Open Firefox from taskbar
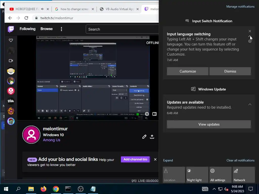Image resolution: width=259 pixels, height=194 pixels. click(x=44, y=189)
